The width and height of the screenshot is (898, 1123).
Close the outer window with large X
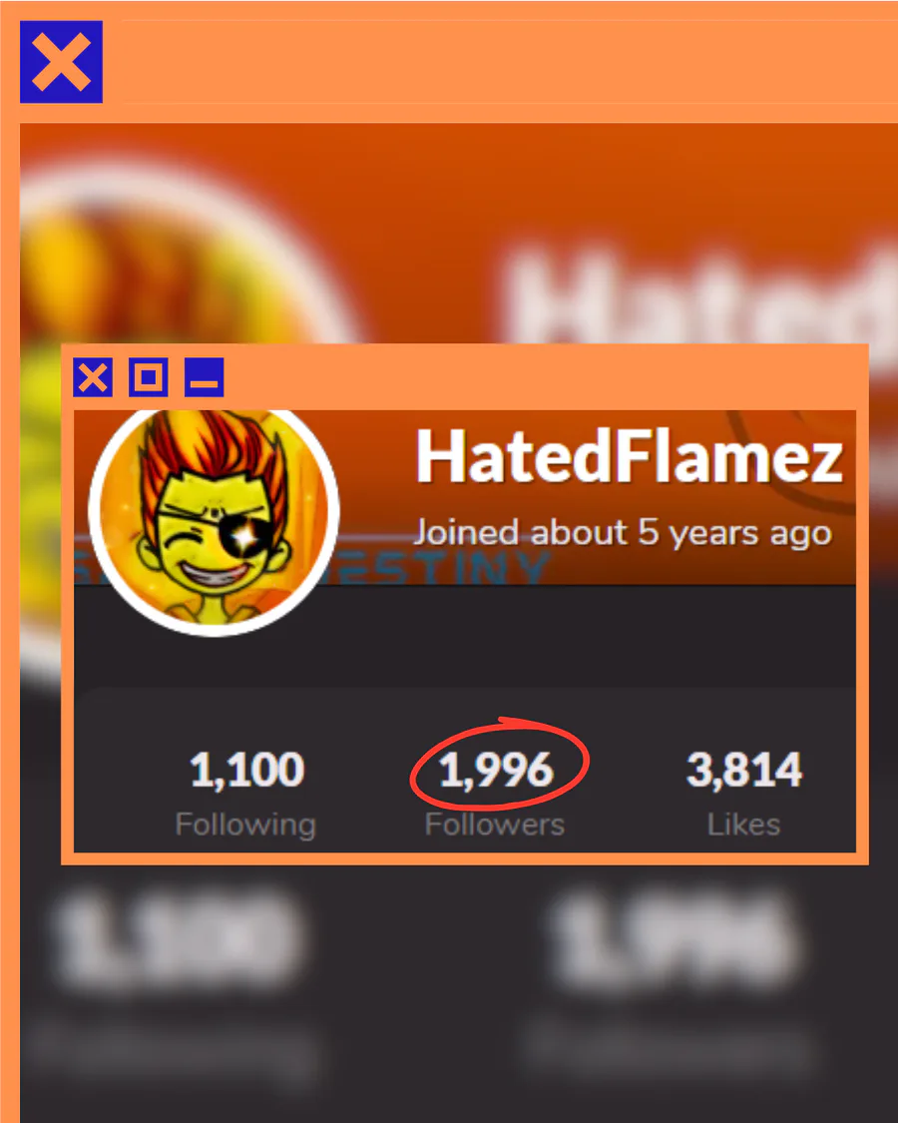61,62
